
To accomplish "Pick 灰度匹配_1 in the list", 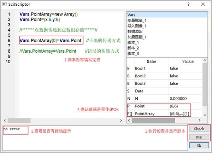I will coord(136,36).
